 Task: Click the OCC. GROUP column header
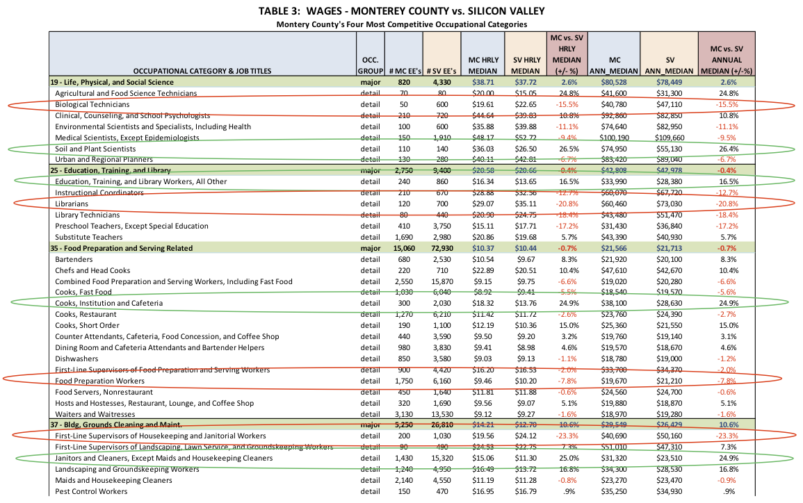point(370,65)
